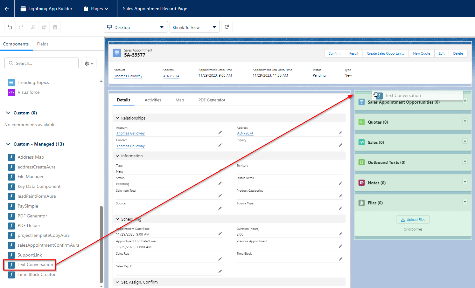Viewport: 475px width, 288px height.
Task: Click the back arrow to exit App Builder
Action: click(x=7, y=9)
